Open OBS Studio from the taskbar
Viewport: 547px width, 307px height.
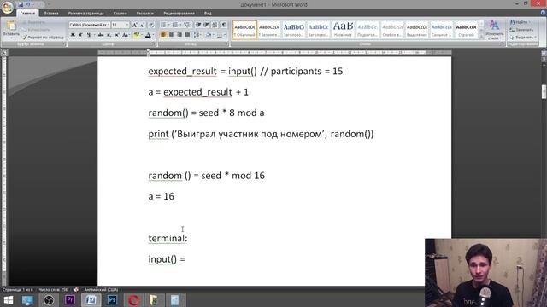click(x=49, y=300)
